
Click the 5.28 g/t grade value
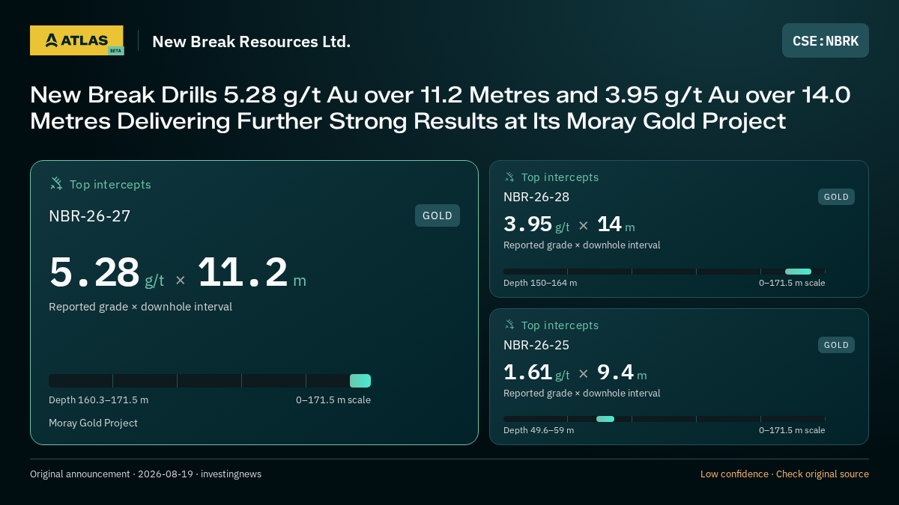coord(106,272)
